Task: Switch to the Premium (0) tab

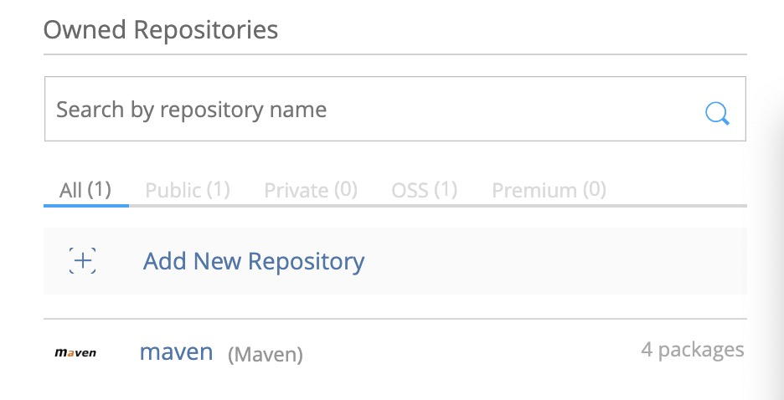Action: [x=549, y=190]
